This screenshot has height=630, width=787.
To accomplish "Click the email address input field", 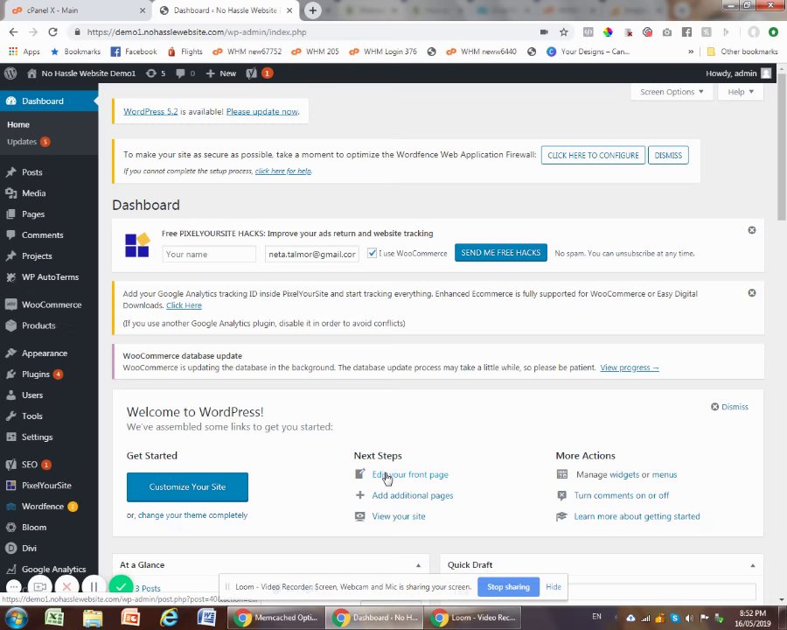I will (x=311, y=255).
